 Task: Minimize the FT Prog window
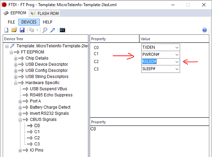[173, 5]
